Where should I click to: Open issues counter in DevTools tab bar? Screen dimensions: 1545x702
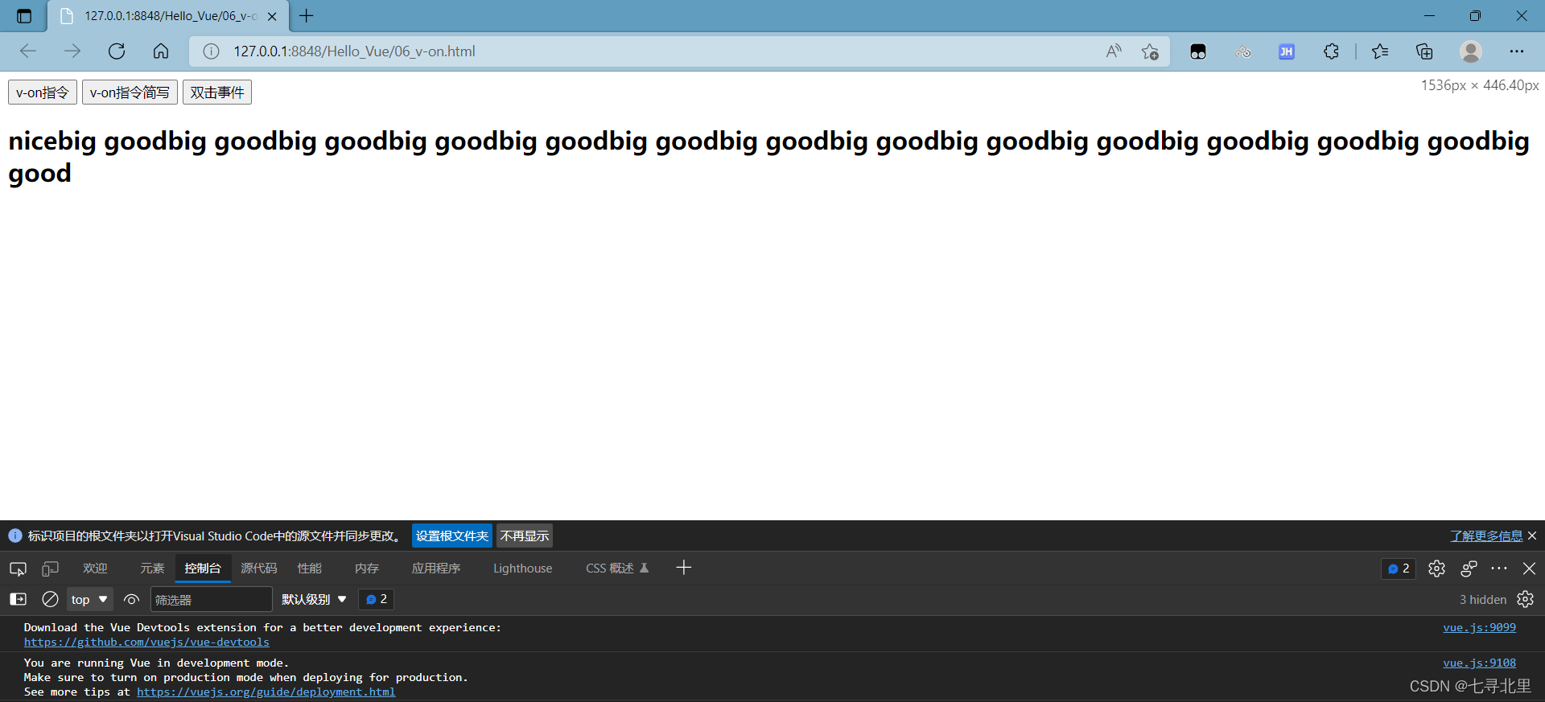tap(1399, 569)
